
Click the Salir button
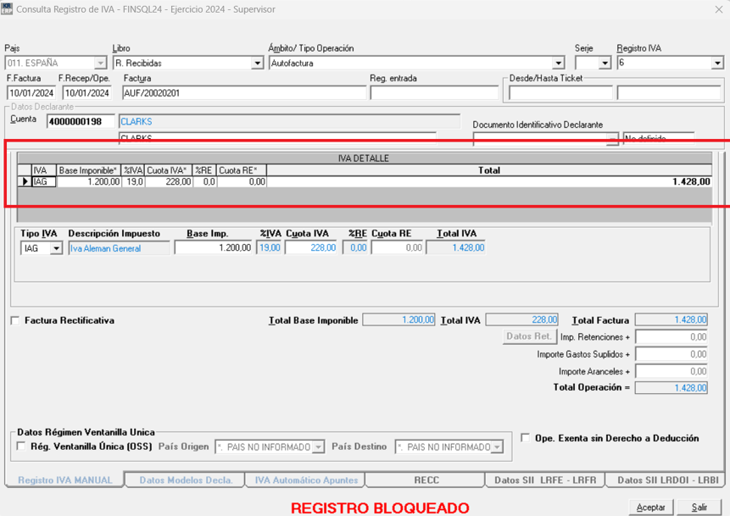pyautogui.click(x=699, y=508)
